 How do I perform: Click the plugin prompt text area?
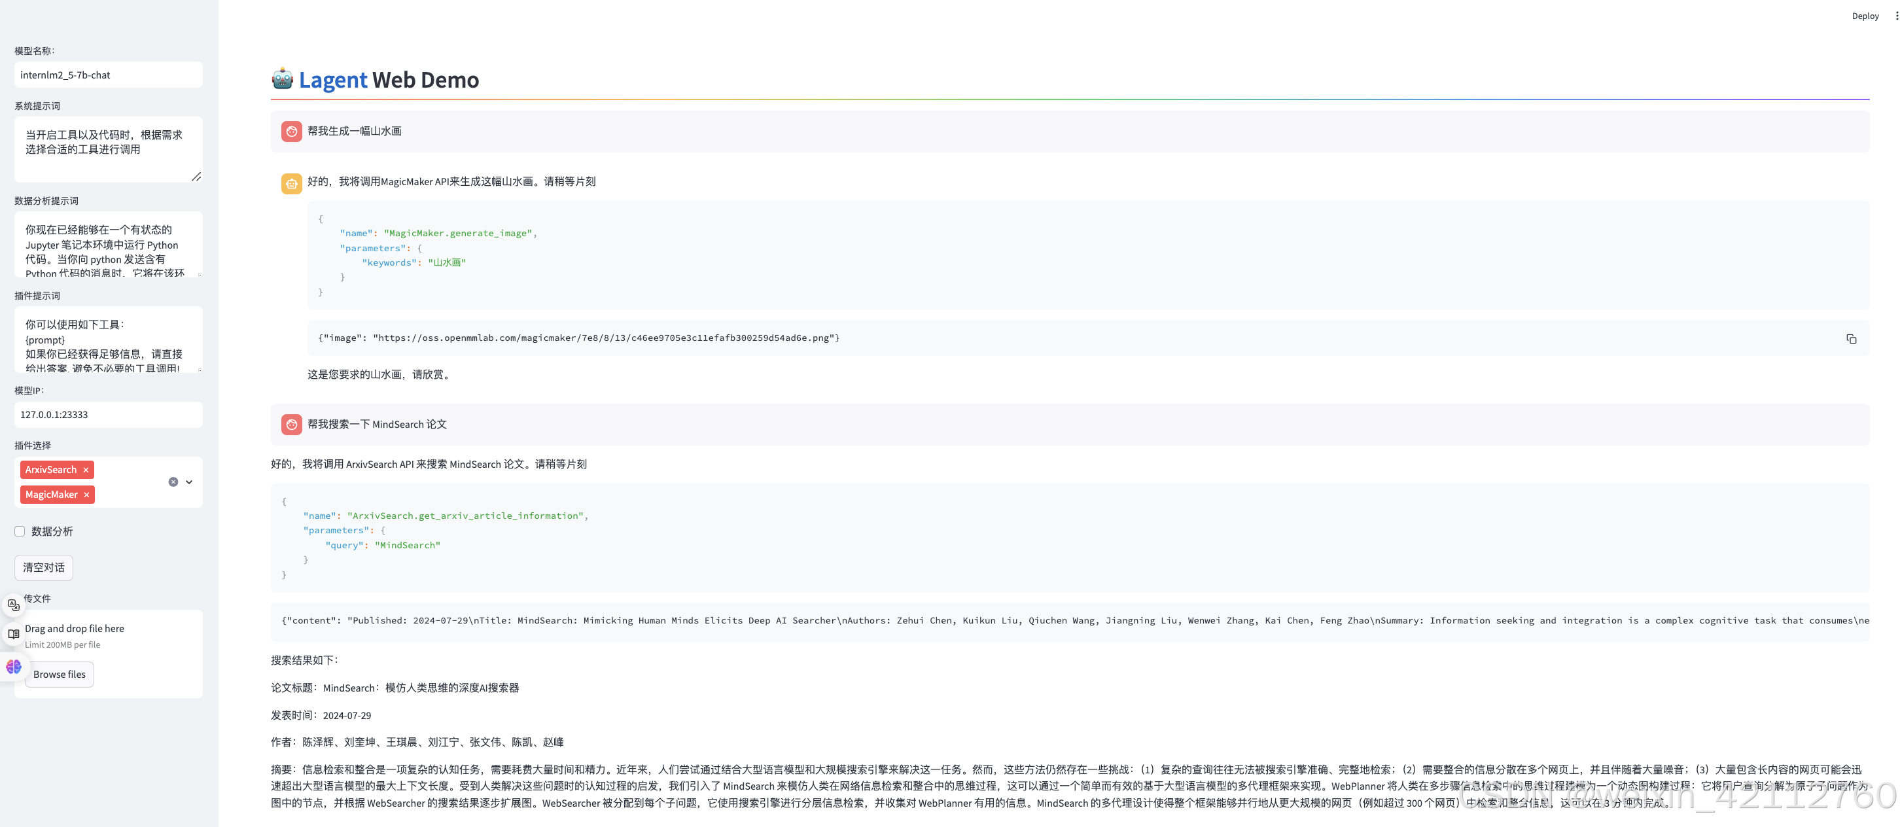[108, 340]
